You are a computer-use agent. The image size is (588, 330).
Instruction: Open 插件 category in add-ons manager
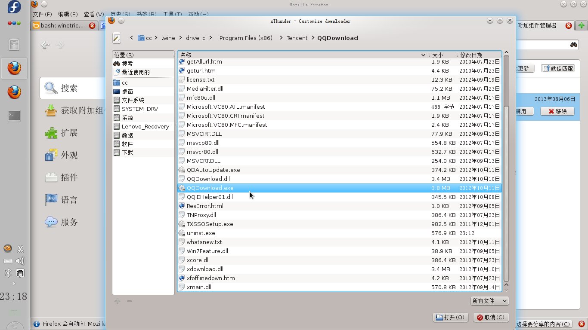[x=73, y=177]
